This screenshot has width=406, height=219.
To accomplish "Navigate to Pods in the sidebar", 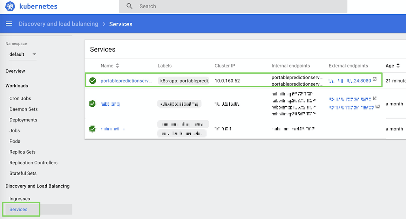I will pos(15,141).
